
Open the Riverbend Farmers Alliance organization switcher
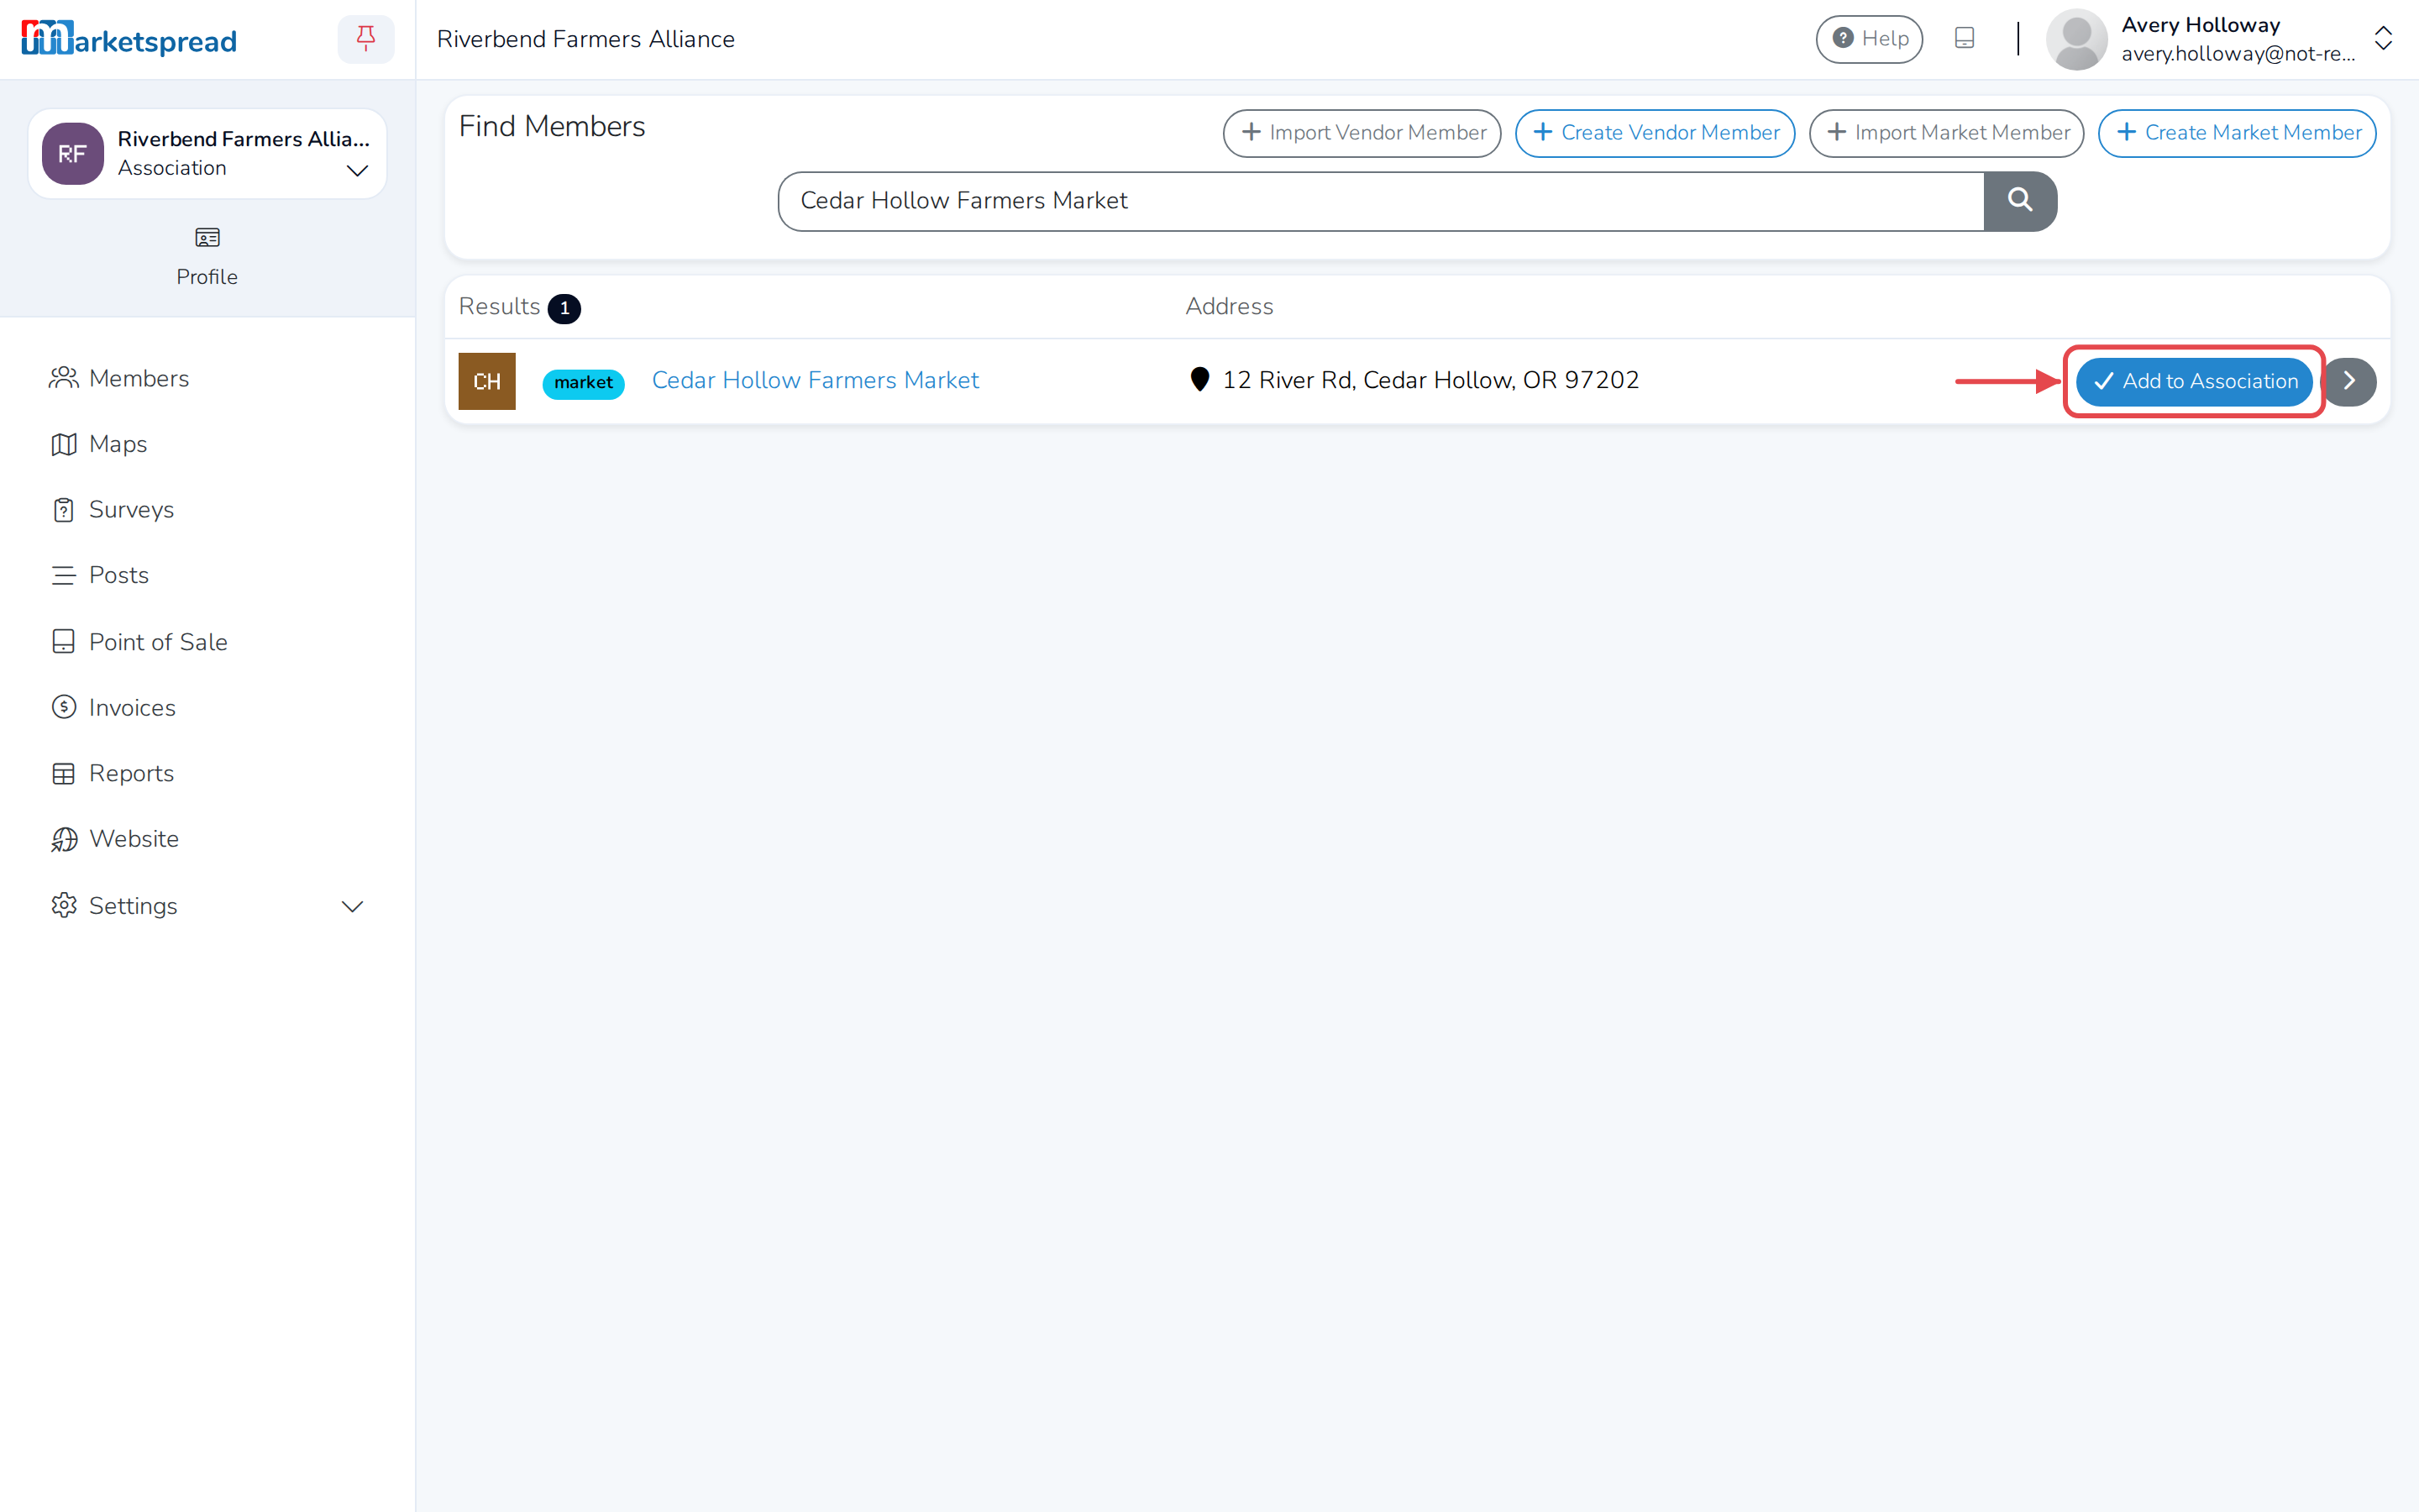pos(207,154)
